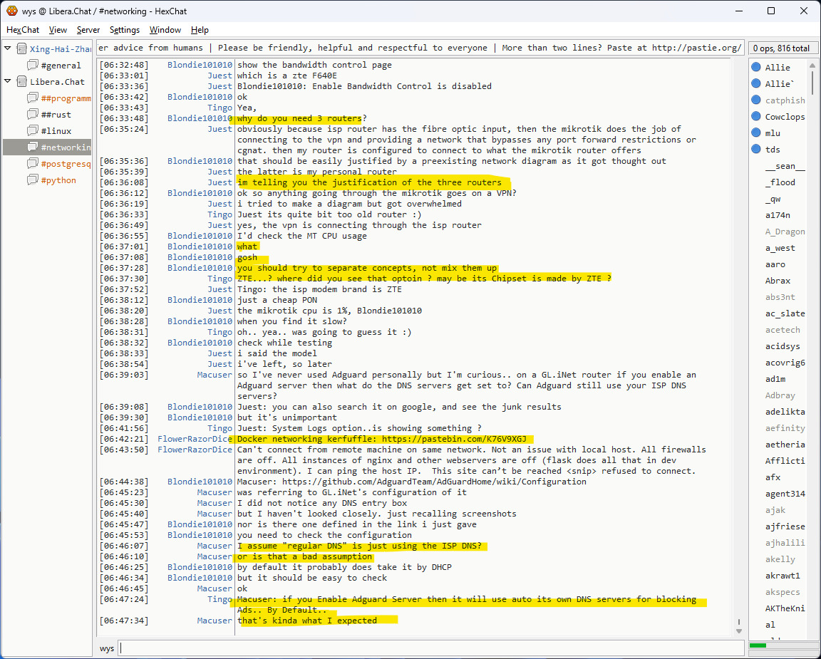Click the wys nickname button
The height and width of the screenshot is (659, 821).
pyautogui.click(x=107, y=648)
